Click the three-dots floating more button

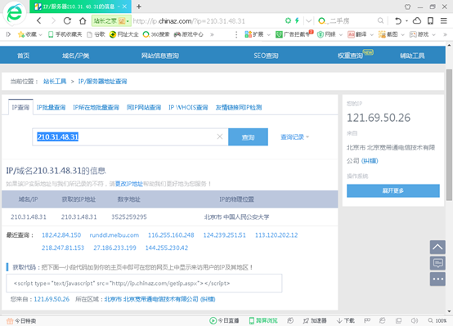pyautogui.click(x=437, y=279)
